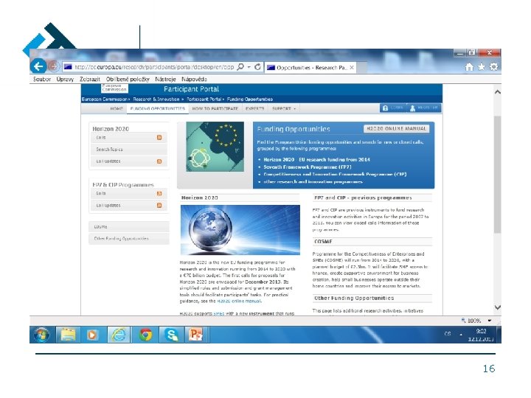This screenshot has height=398, width=531.
Task: Click the LOGIN padlock button
Action: pyautogui.click(x=393, y=108)
